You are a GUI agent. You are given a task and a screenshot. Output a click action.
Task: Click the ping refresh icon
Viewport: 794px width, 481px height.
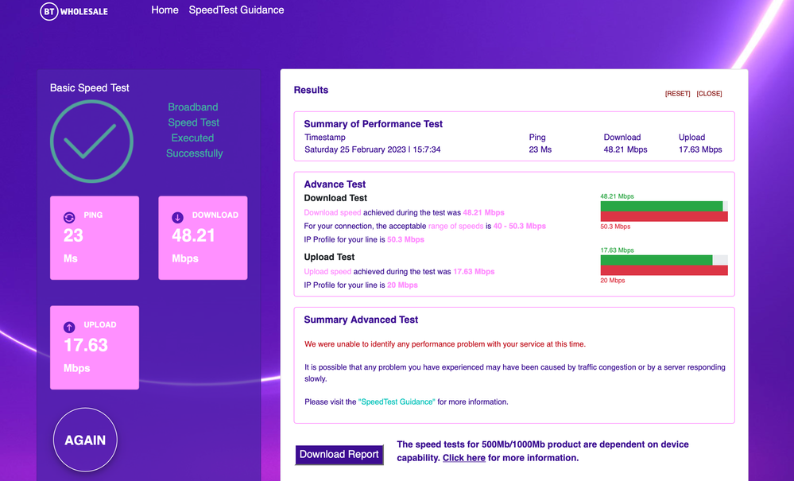69,217
